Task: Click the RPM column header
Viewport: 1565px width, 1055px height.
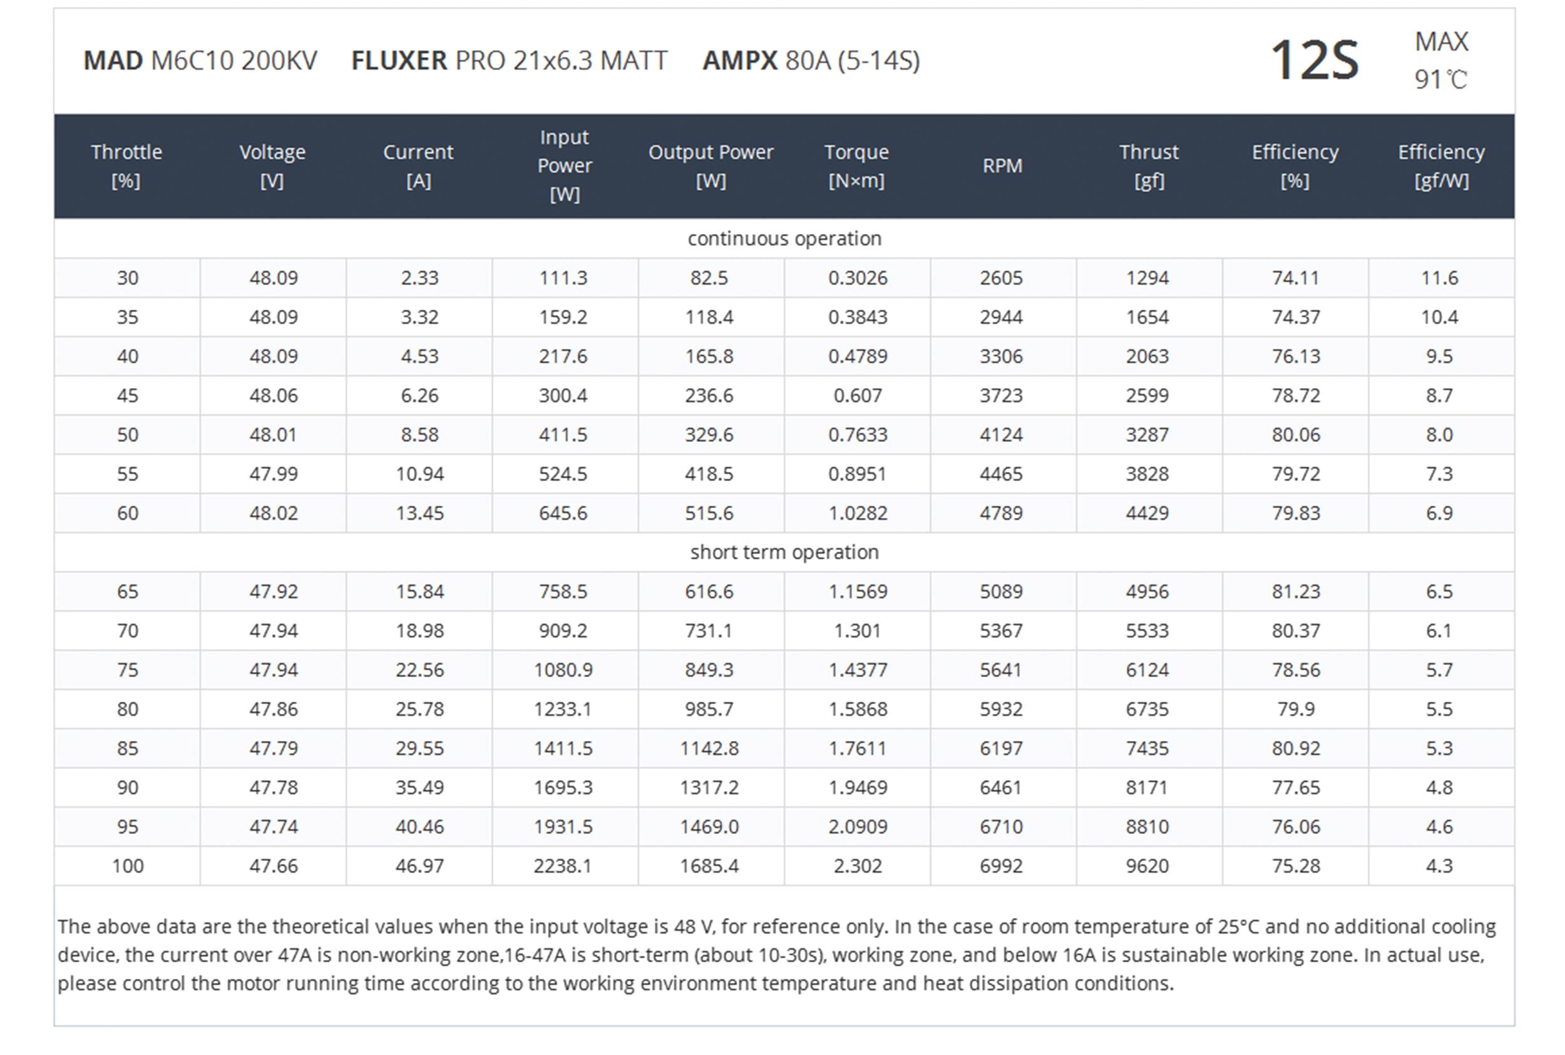Action: tap(1002, 166)
